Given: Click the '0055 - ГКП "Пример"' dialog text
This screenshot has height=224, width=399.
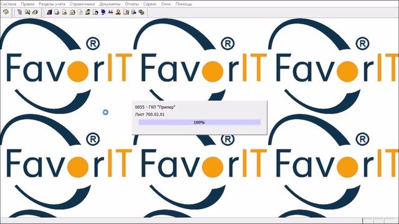Looking at the screenshot, I should pos(155,107).
